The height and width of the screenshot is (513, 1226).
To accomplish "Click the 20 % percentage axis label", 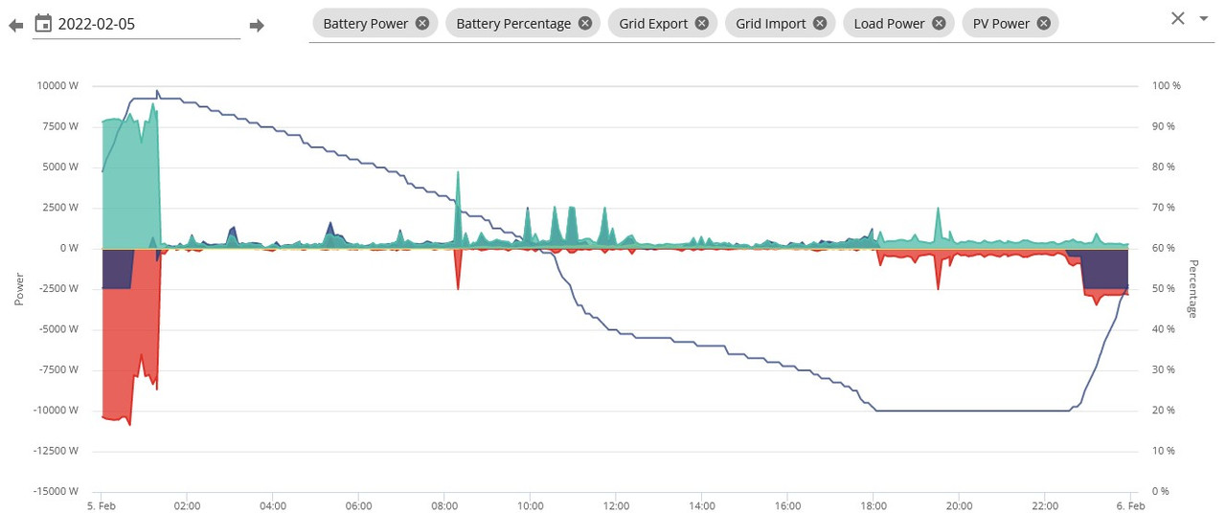I will (1164, 410).
